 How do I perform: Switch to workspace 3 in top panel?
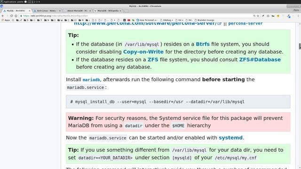point(37,2)
